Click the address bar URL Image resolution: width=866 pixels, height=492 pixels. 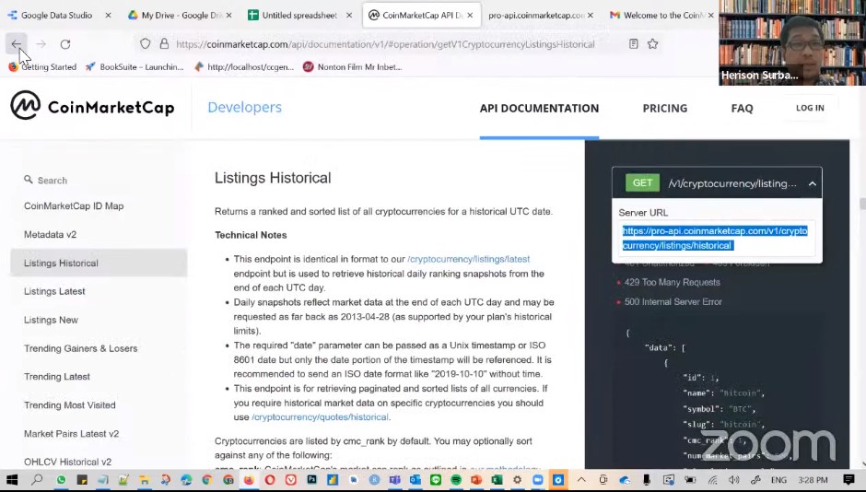click(x=385, y=44)
